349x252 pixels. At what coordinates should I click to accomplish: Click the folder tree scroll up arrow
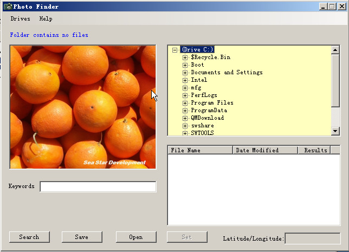(x=335, y=50)
